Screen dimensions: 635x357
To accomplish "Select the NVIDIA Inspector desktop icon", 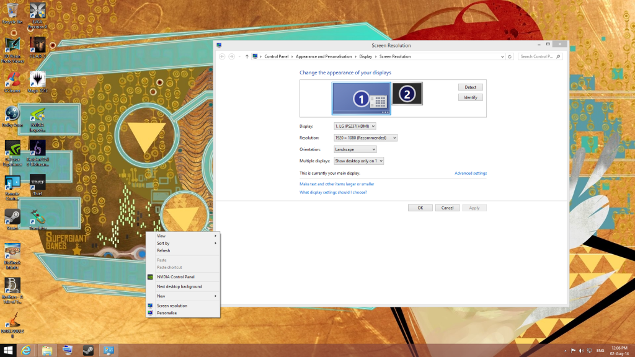I will click(37, 120).
